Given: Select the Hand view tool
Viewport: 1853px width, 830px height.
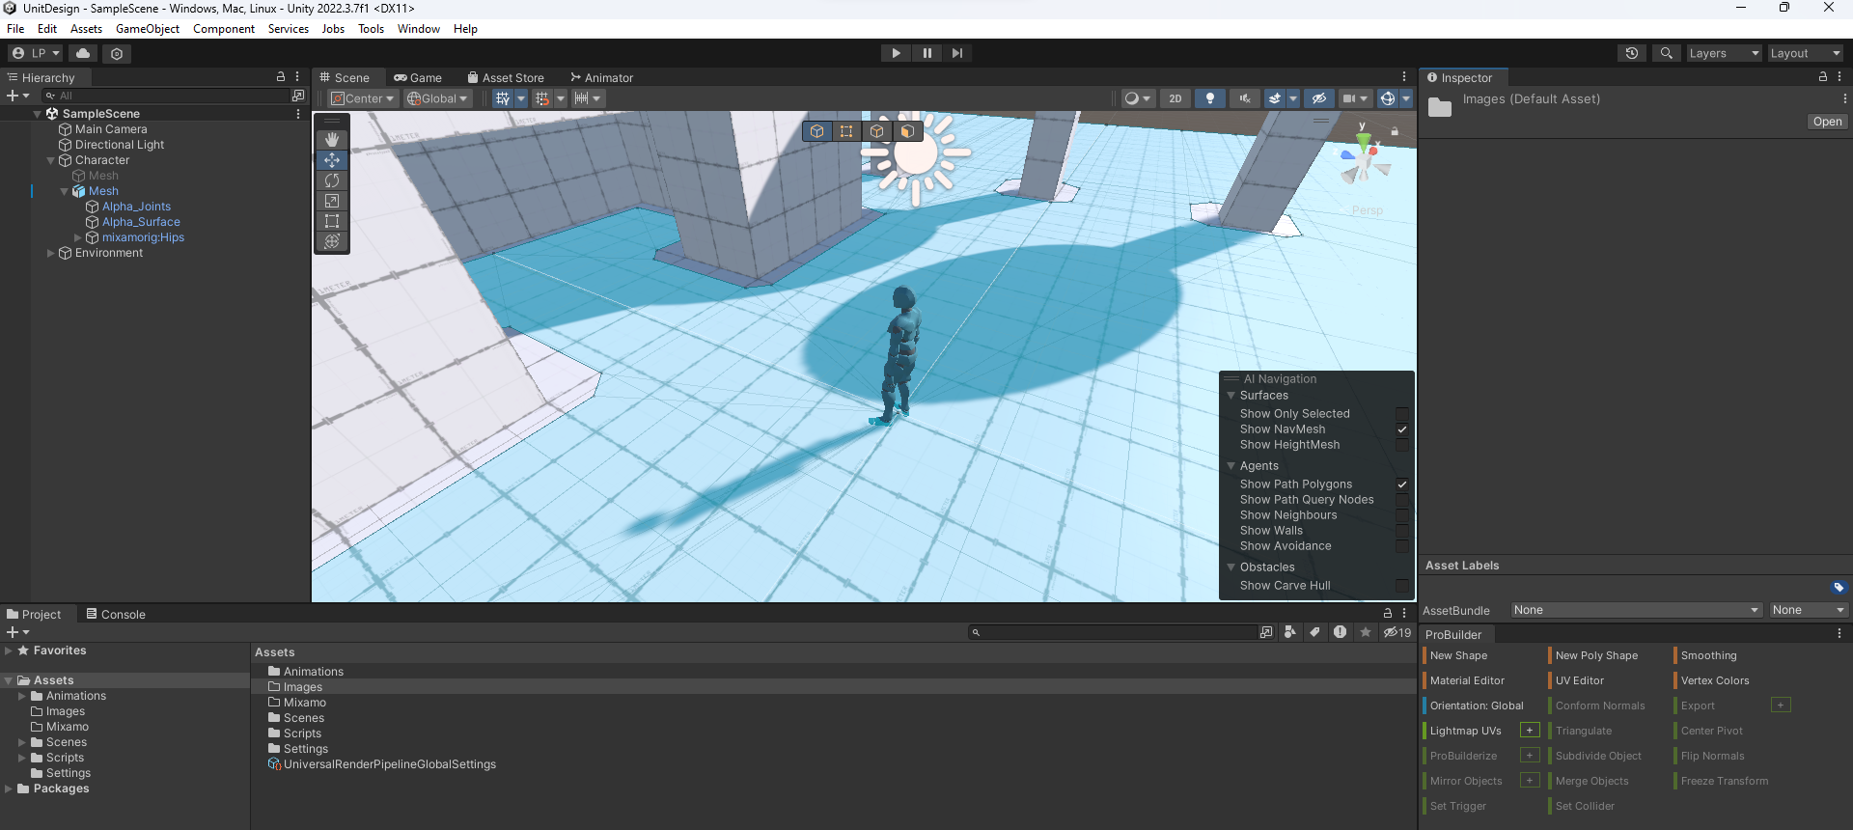Looking at the screenshot, I should [x=332, y=140].
